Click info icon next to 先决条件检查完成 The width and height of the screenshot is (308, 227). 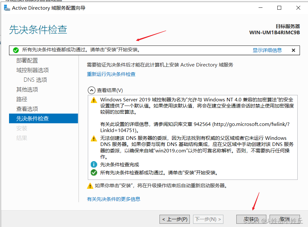pyautogui.click(x=94, y=164)
